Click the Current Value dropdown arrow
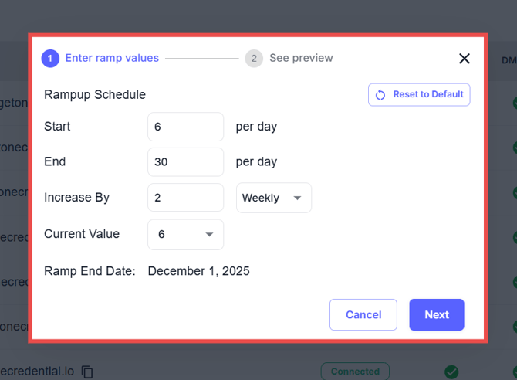Image resolution: width=517 pixels, height=380 pixels. point(209,235)
